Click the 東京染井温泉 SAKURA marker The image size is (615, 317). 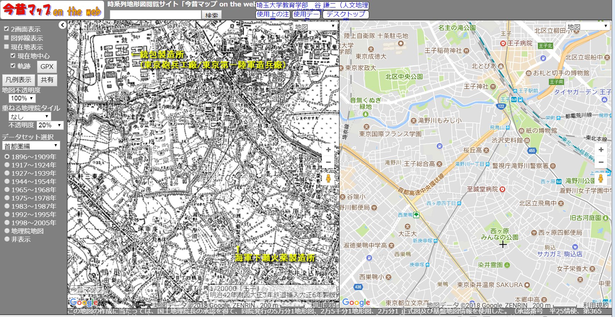(x=527, y=285)
